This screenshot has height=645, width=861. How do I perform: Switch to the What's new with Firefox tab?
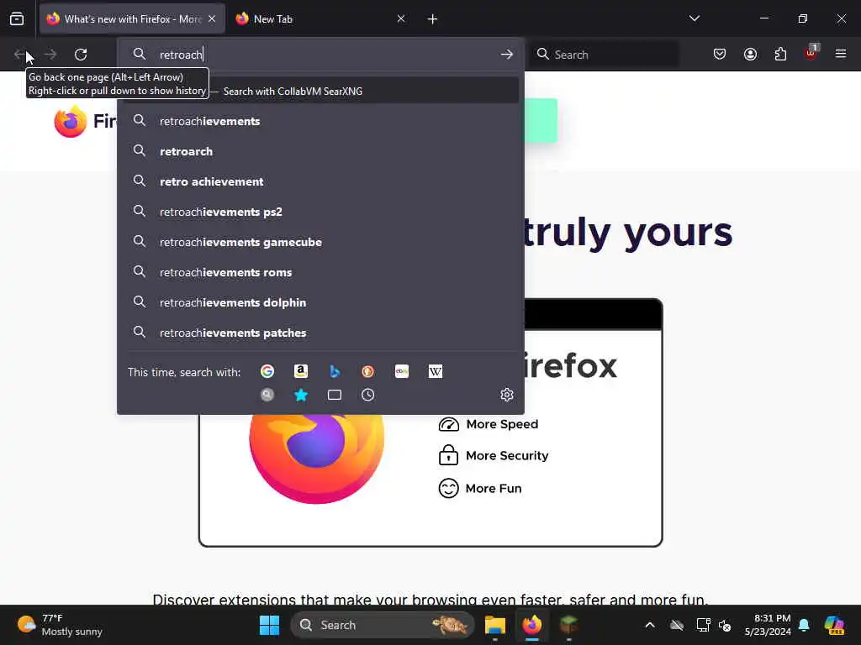coord(132,18)
